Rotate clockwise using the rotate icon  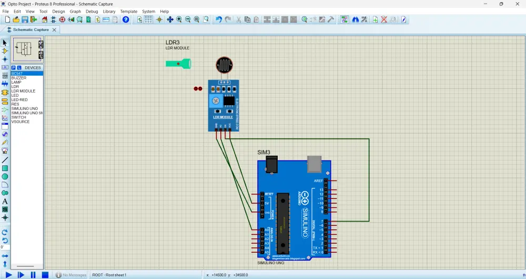point(5,232)
